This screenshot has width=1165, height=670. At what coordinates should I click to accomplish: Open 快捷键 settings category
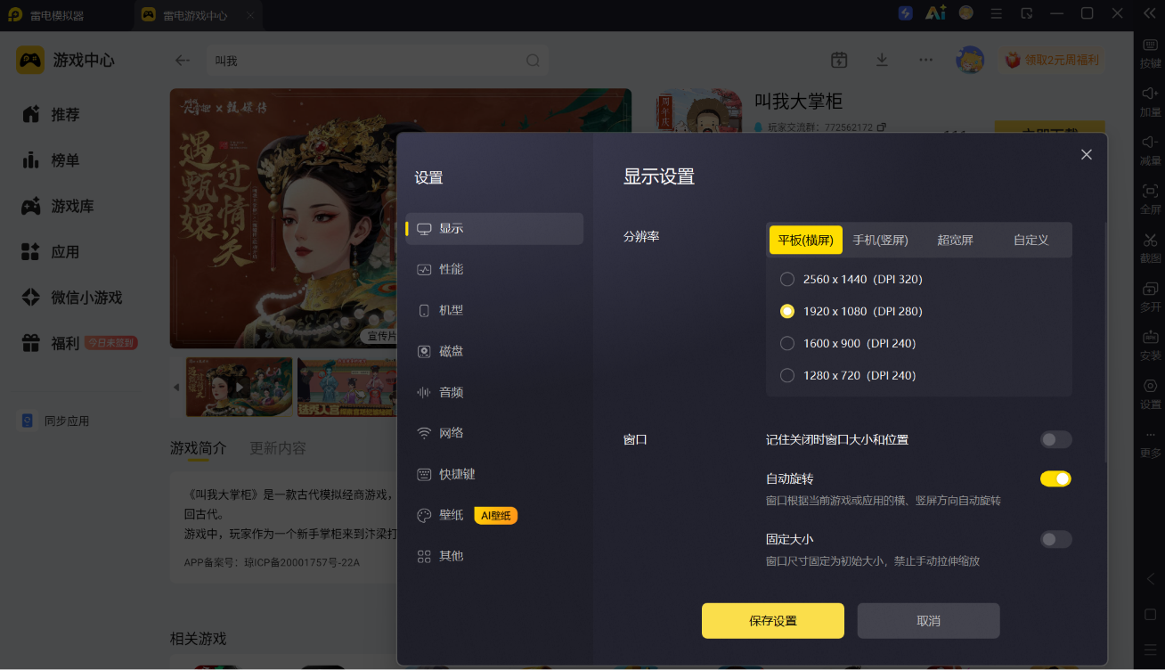tap(494, 474)
